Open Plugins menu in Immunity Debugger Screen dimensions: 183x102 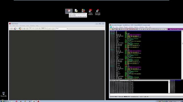(126, 27)
